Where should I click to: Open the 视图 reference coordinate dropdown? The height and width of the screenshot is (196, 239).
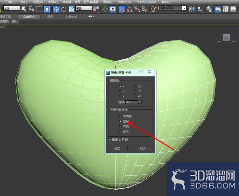(84, 8)
